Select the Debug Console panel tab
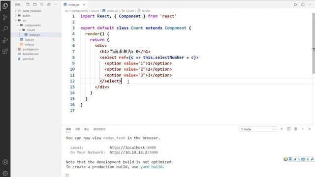Image resolution: width=315 pixels, height=177 pixels. pos(99,129)
